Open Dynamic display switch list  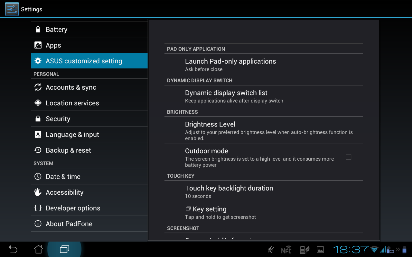pos(264,96)
